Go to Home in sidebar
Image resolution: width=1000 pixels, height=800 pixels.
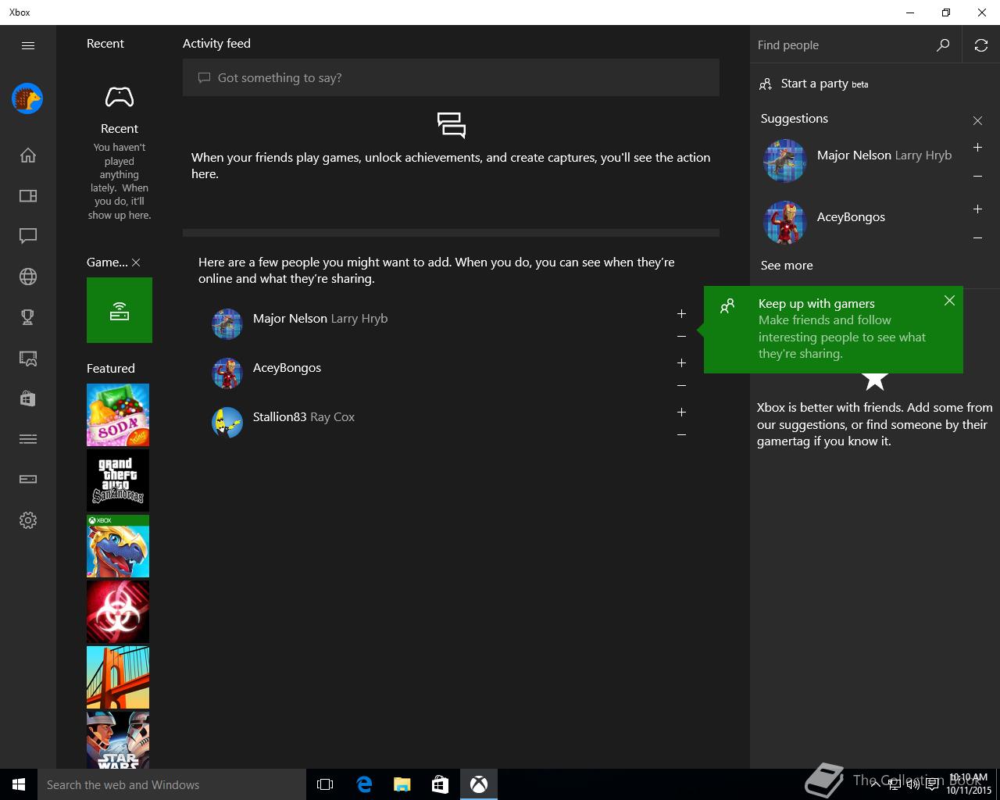pyautogui.click(x=28, y=155)
